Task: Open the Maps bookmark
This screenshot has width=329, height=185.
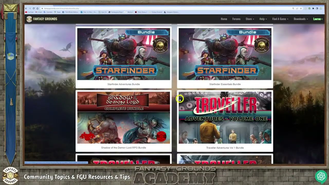Action: click(57, 12)
